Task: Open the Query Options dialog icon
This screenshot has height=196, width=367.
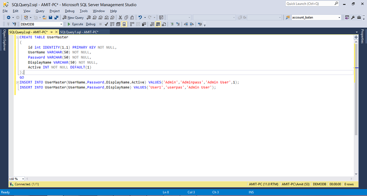Action: 118,24
